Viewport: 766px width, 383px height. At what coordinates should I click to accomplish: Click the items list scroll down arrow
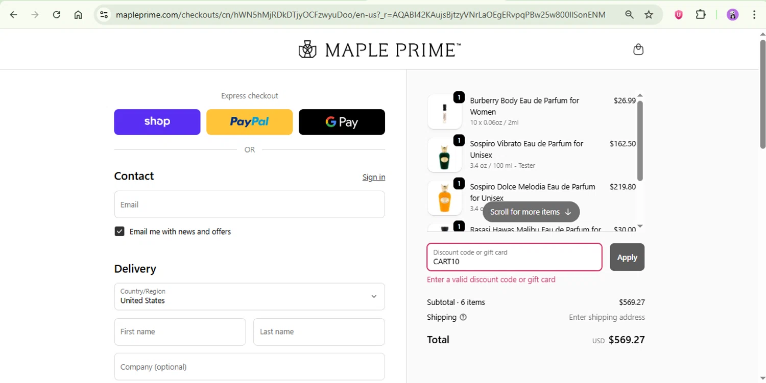point(640,226)
